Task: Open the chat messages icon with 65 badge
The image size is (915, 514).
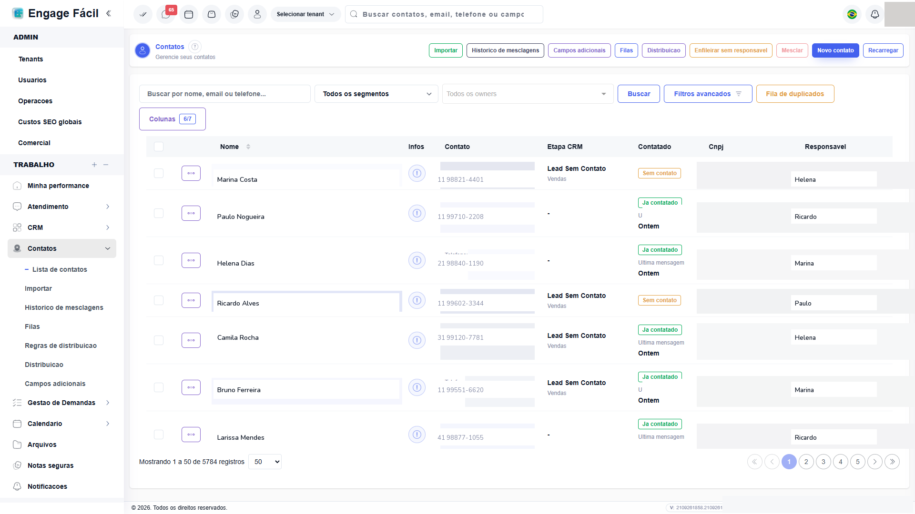Action: [166, 14]
